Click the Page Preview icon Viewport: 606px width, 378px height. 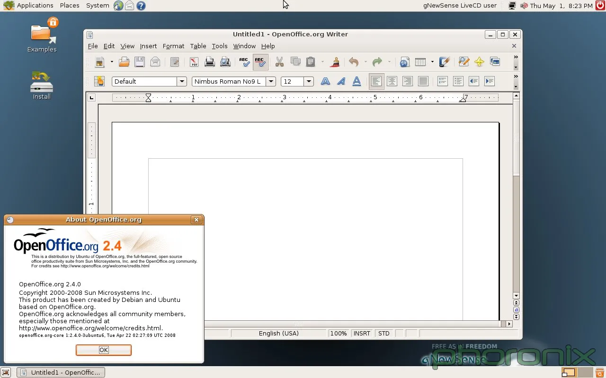click(225, 62)
